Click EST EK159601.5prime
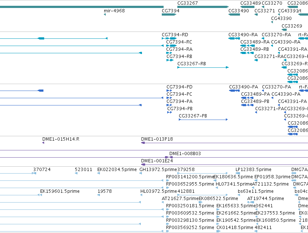308x233 pixels. coord(60,192)
